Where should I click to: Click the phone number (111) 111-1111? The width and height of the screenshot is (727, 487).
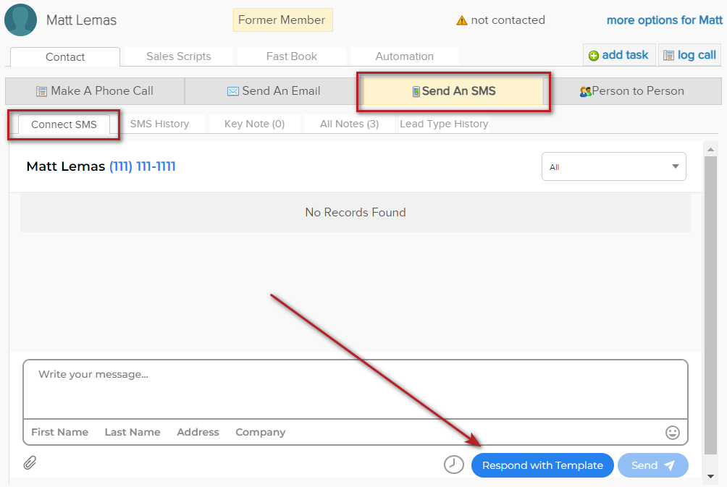142,166
